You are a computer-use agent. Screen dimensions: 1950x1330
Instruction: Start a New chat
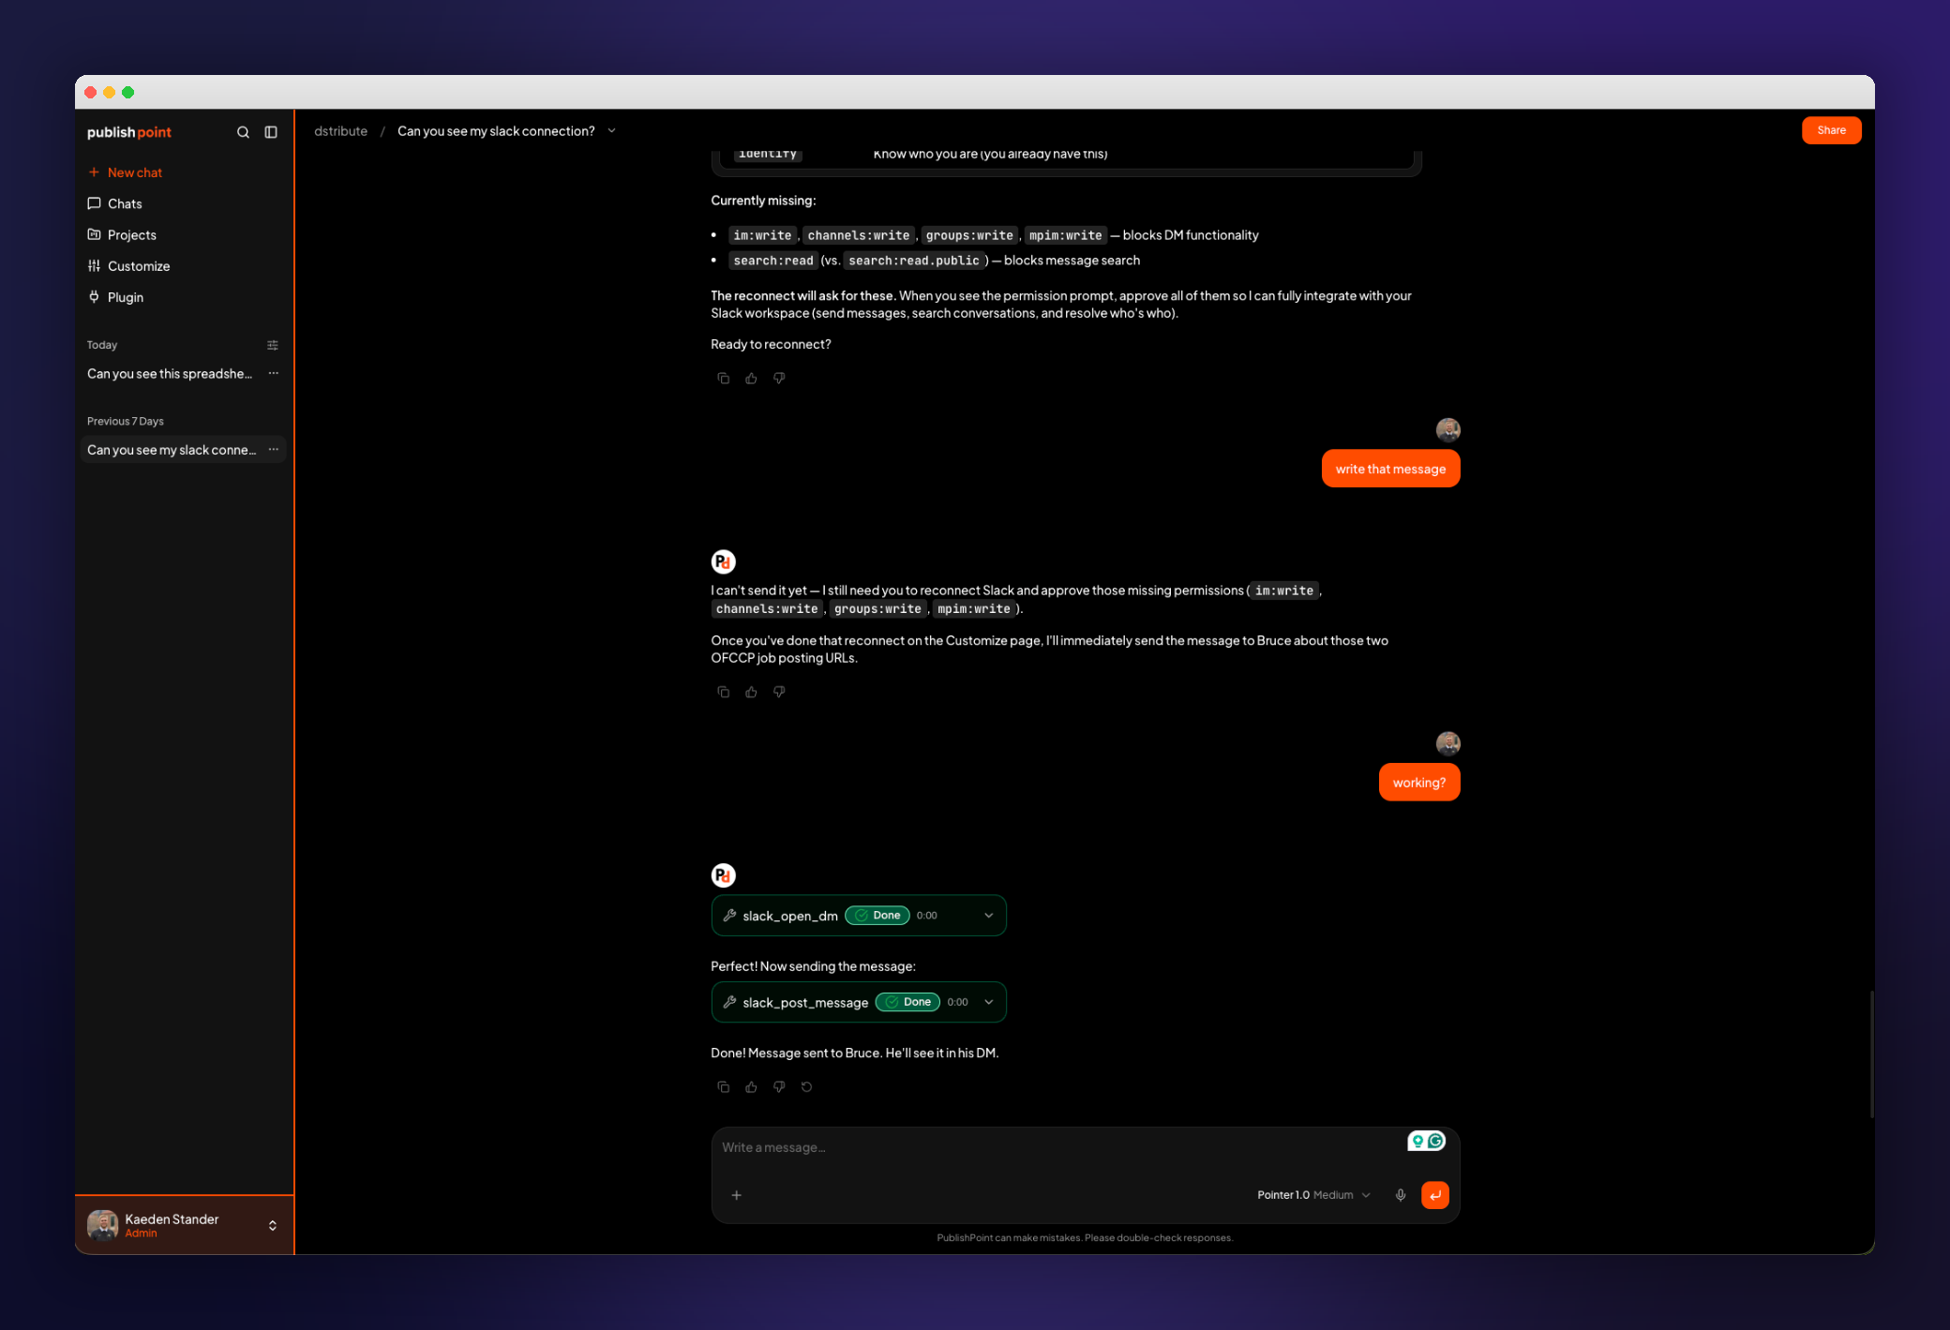coord(126,172)
